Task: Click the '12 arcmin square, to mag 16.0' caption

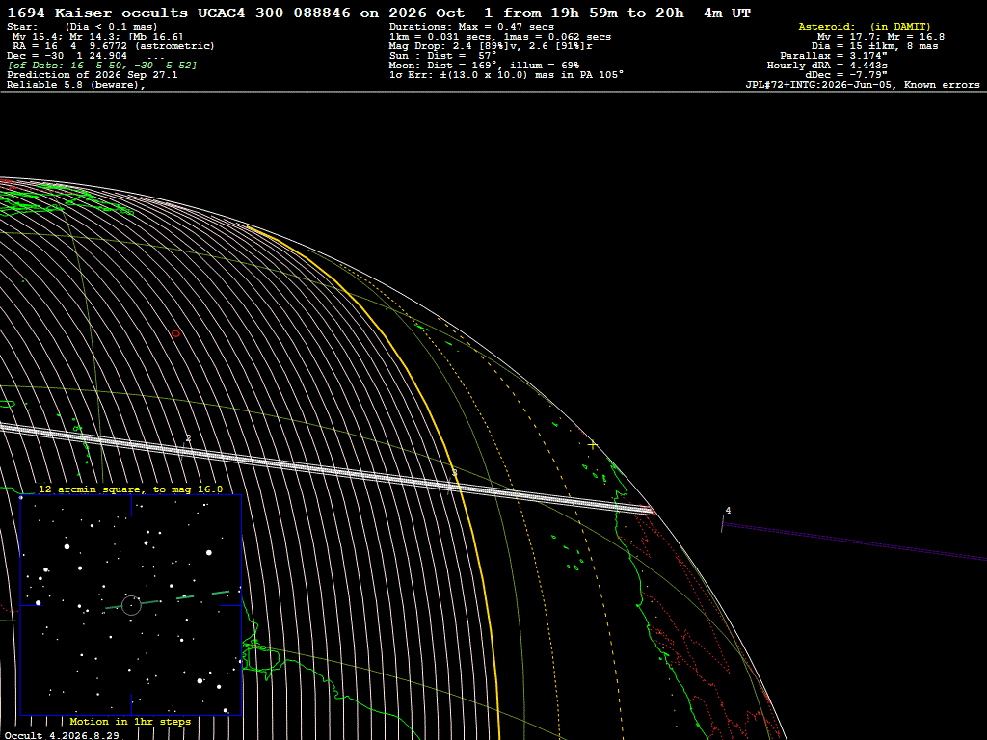Action: 130,489
